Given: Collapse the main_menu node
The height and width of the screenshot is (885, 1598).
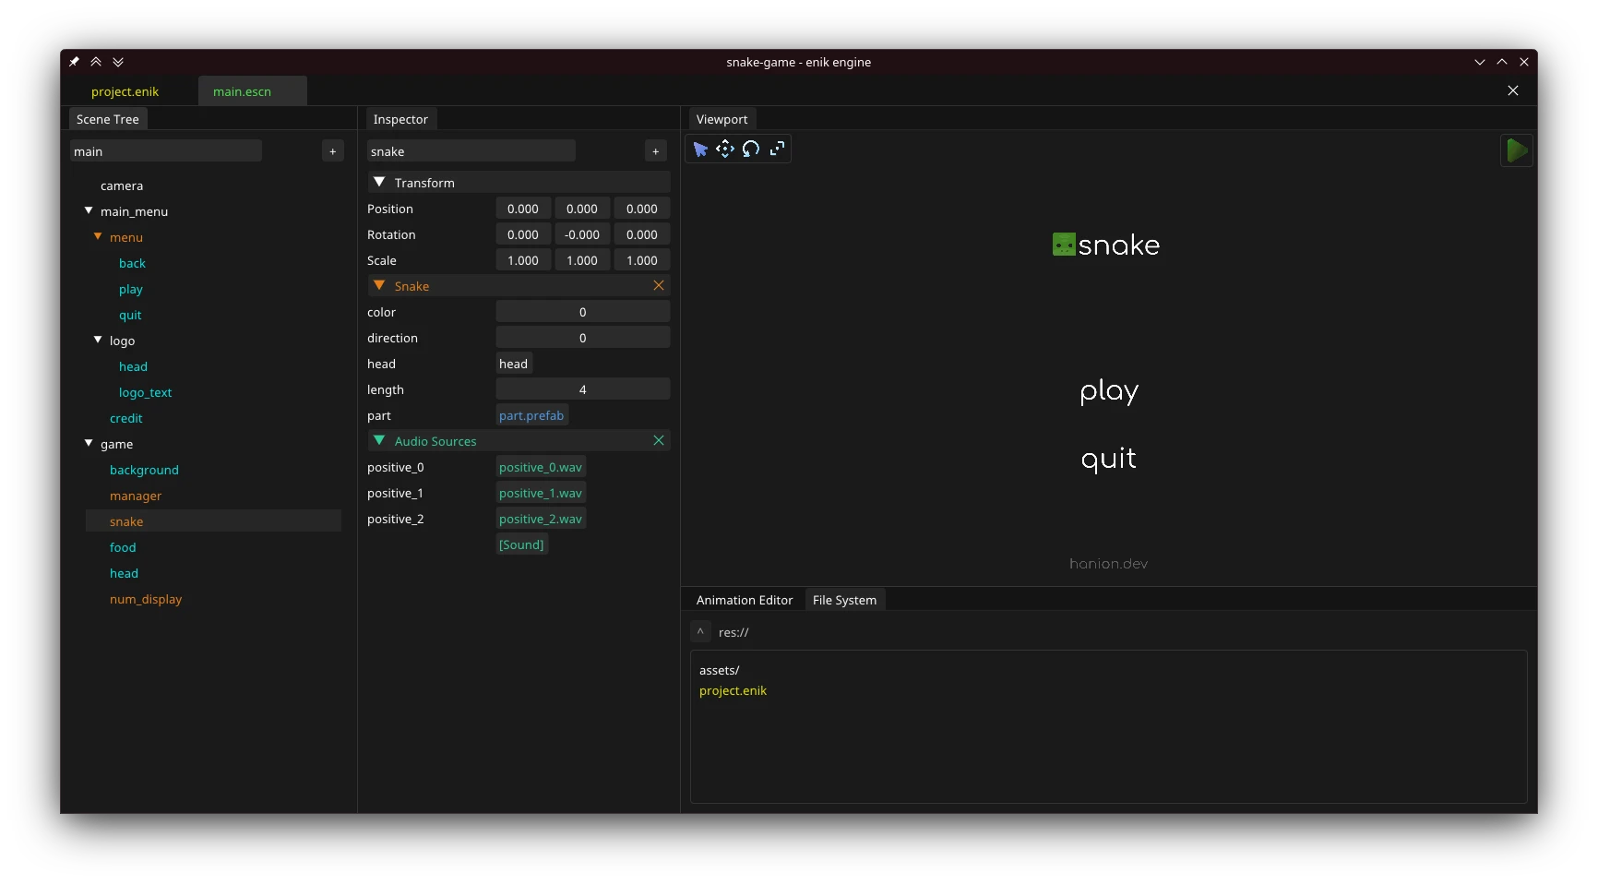Looking at the screenshot, I should (89, 211).
